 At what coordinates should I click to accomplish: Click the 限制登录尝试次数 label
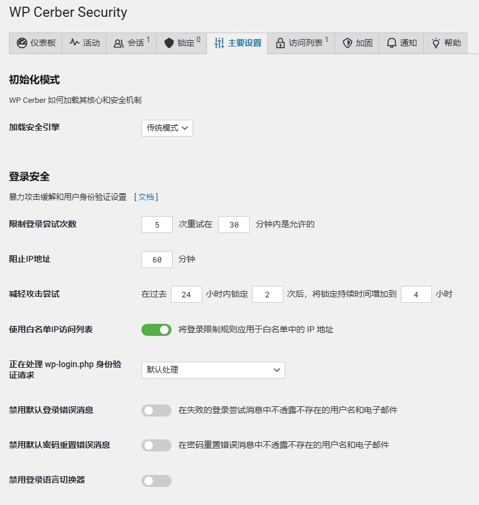pyautogui.click(x=43, y=224)
